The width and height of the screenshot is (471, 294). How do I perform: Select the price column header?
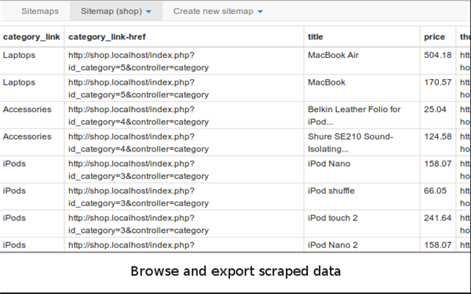pos(438,37)
